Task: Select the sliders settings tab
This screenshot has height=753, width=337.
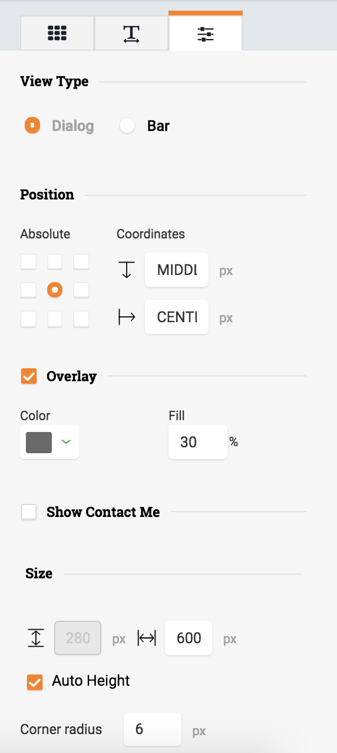Action: click(205, 32)
